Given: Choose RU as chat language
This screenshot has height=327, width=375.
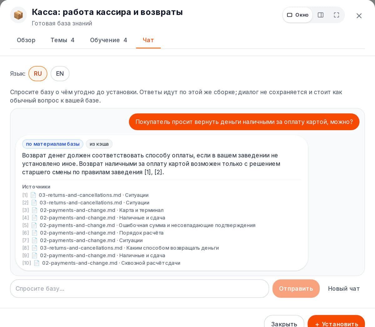Looking at the screenshot, I should 38,74.
